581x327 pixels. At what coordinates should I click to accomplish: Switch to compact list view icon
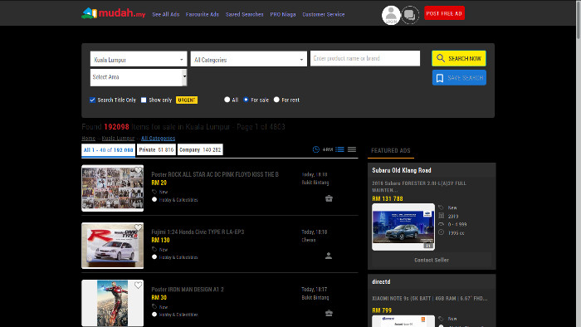point(352,149)
